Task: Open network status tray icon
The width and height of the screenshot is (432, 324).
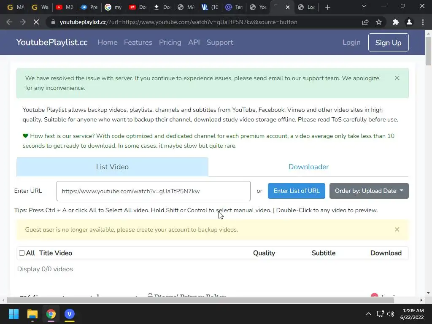Action: 381,314
